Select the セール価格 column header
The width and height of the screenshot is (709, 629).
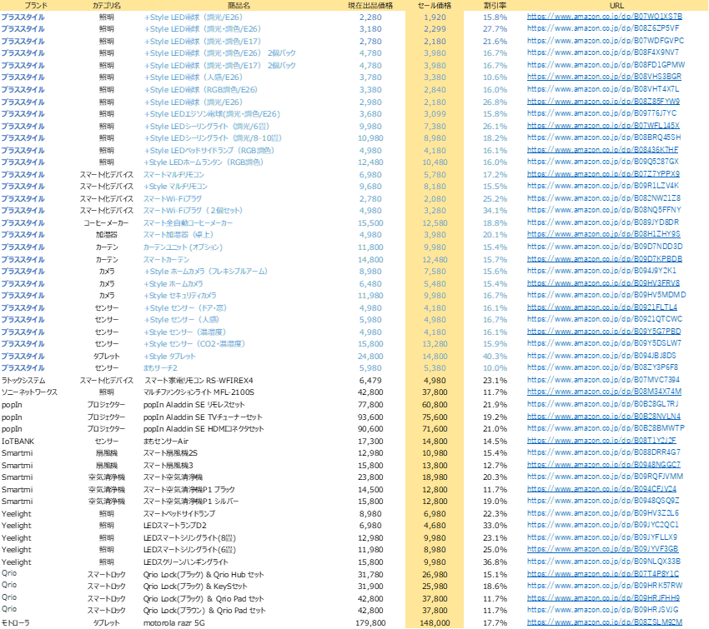(x=434, y=5)
